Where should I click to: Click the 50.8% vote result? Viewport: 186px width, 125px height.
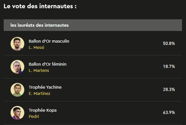click(x=169, y=43)
